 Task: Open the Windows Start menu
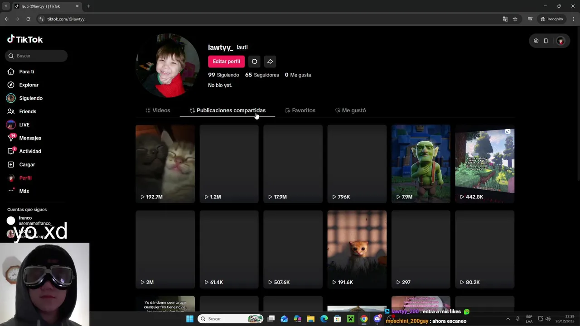[190, 319]
